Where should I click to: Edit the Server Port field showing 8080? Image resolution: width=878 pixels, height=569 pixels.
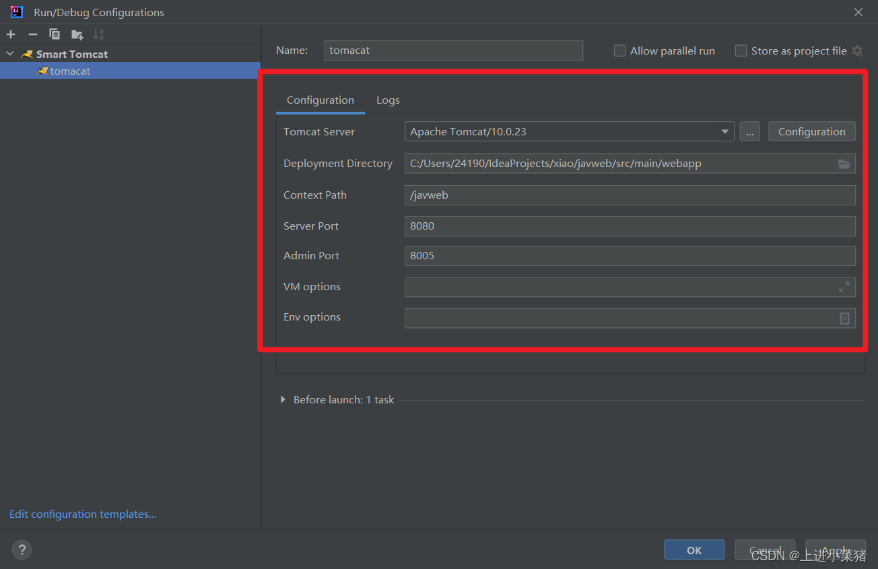coord(630,226)
